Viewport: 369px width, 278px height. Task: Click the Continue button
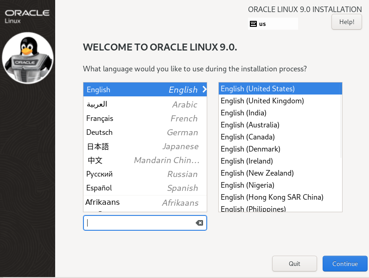tap(345, 264)
